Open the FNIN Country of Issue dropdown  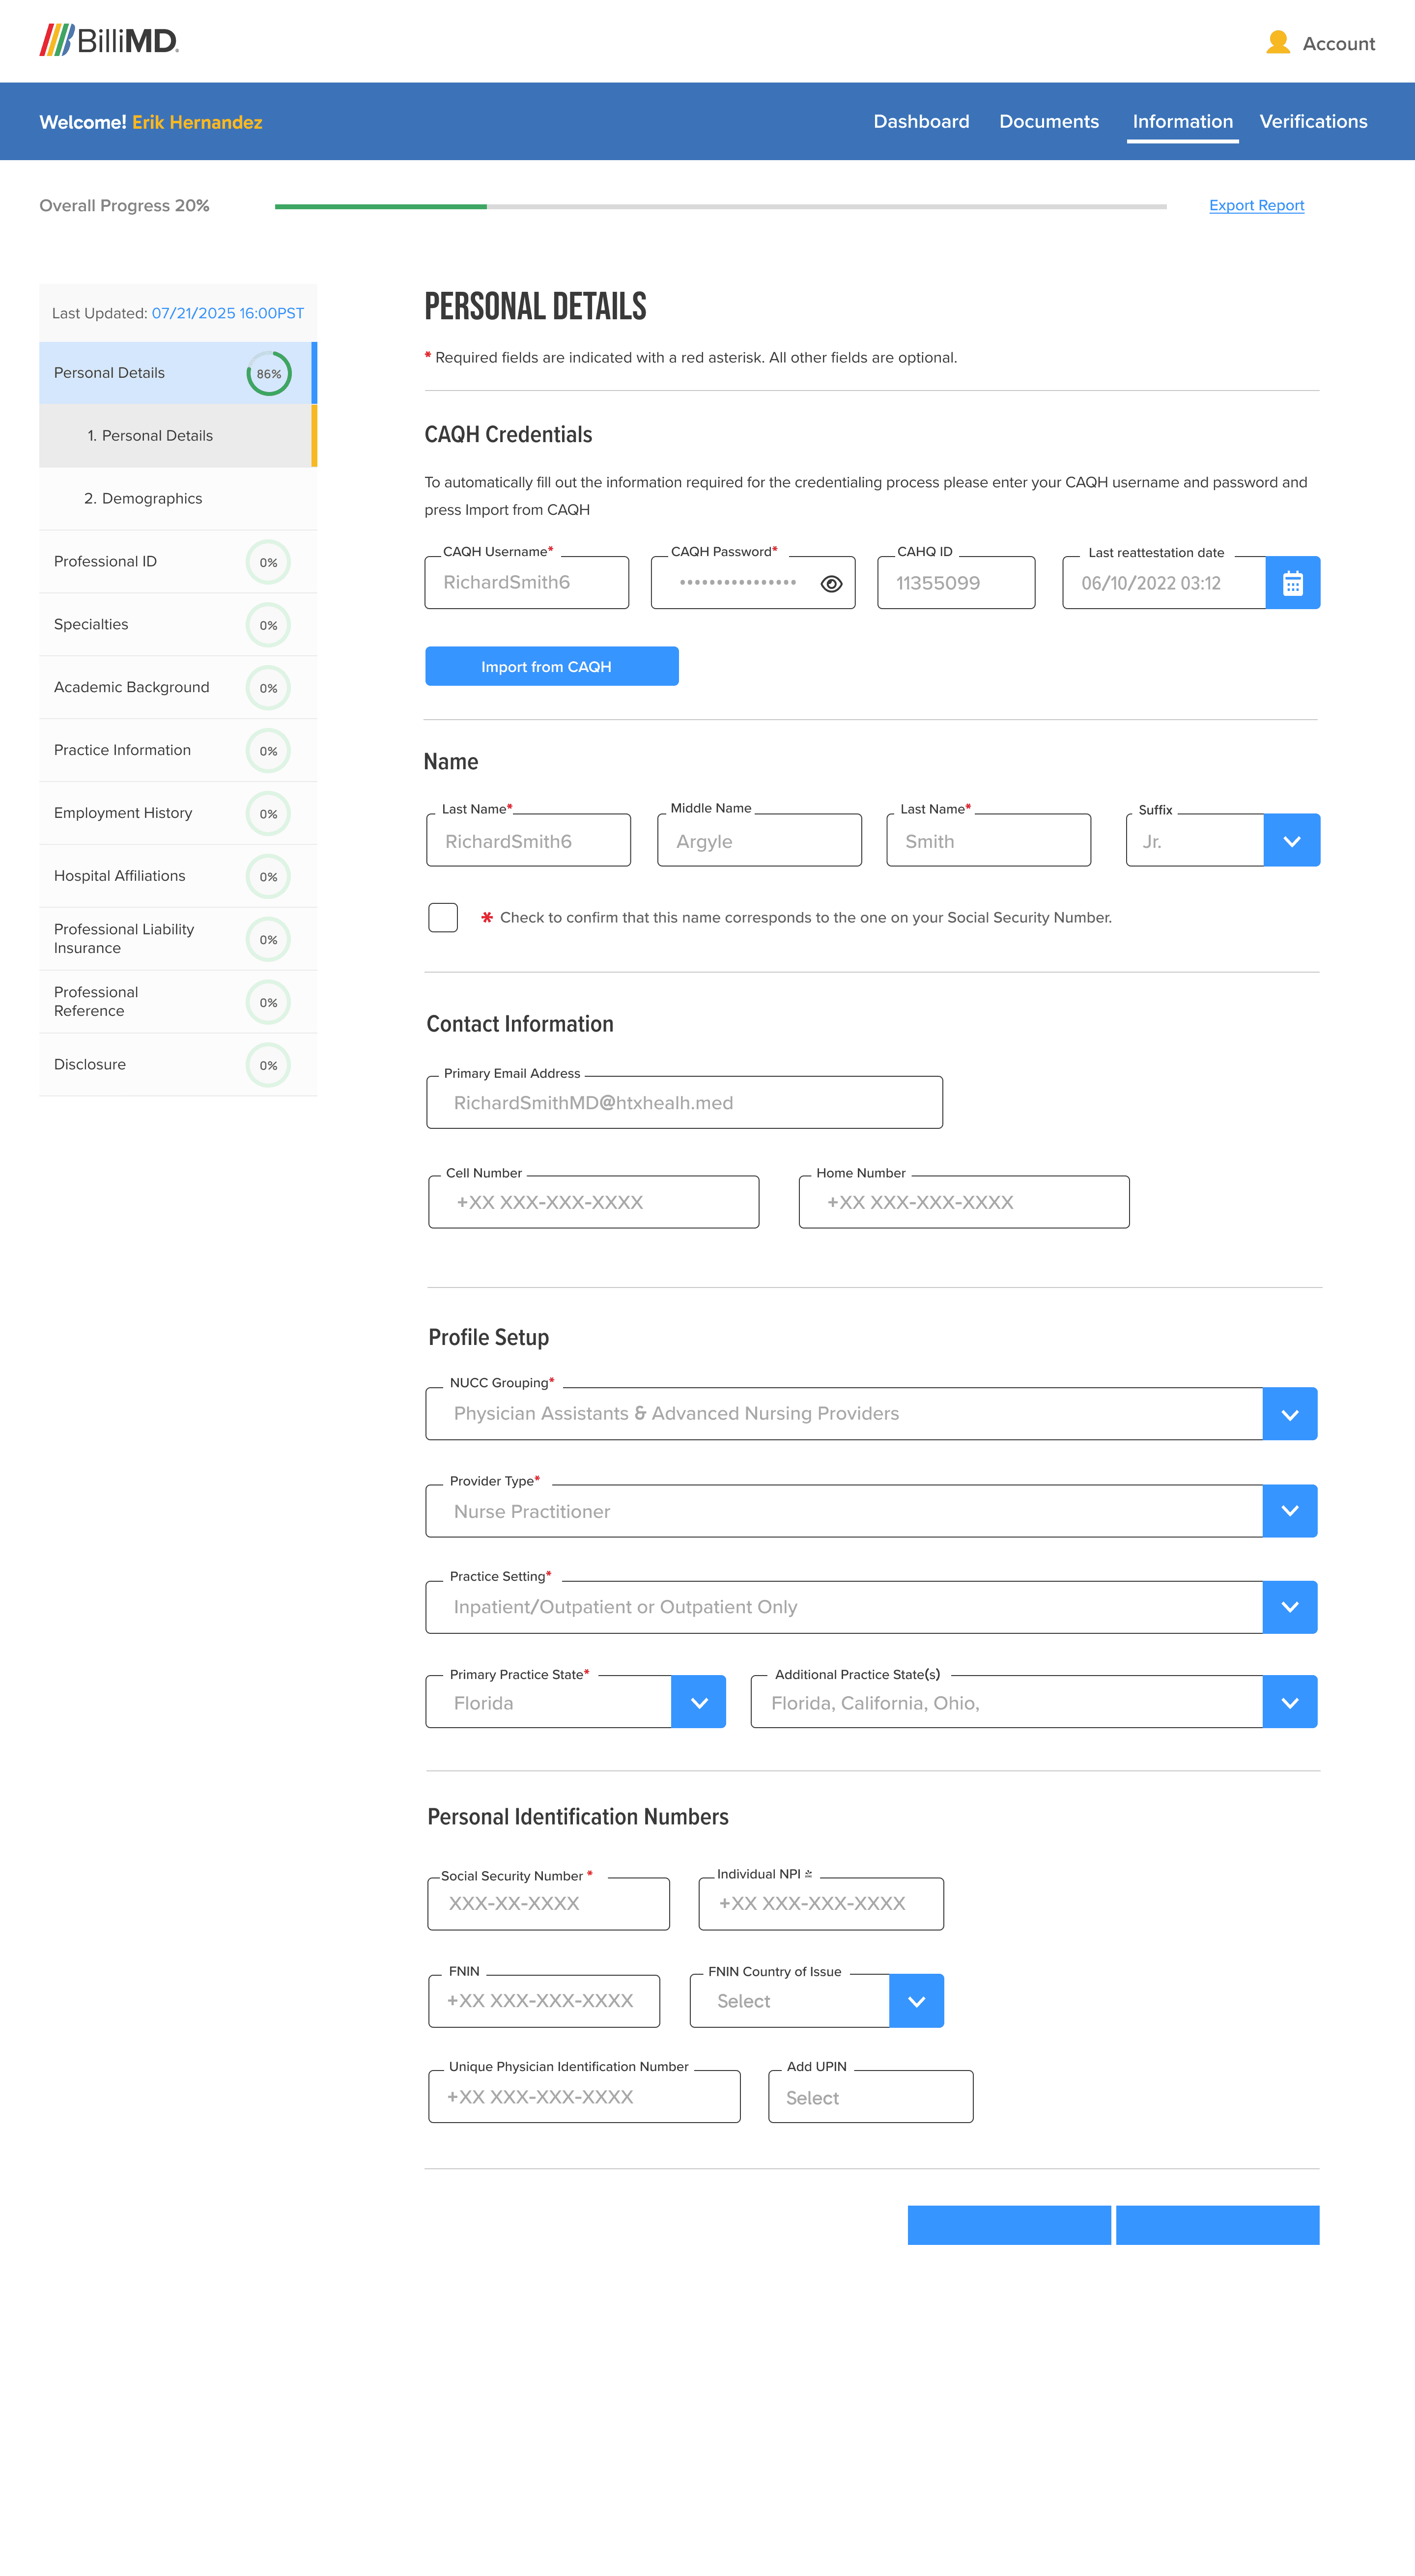pos(916,2001)
